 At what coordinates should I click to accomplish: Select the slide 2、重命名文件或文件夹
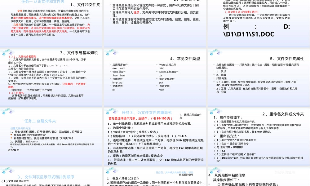coord(259,137)
